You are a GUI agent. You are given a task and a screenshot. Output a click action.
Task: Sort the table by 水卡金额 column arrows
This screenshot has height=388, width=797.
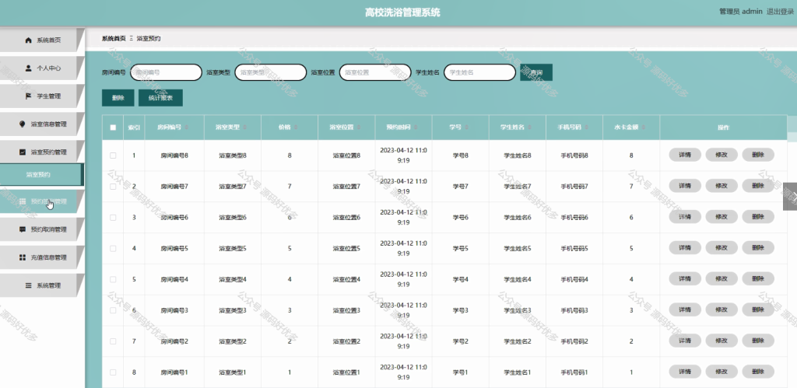point(644,128)
